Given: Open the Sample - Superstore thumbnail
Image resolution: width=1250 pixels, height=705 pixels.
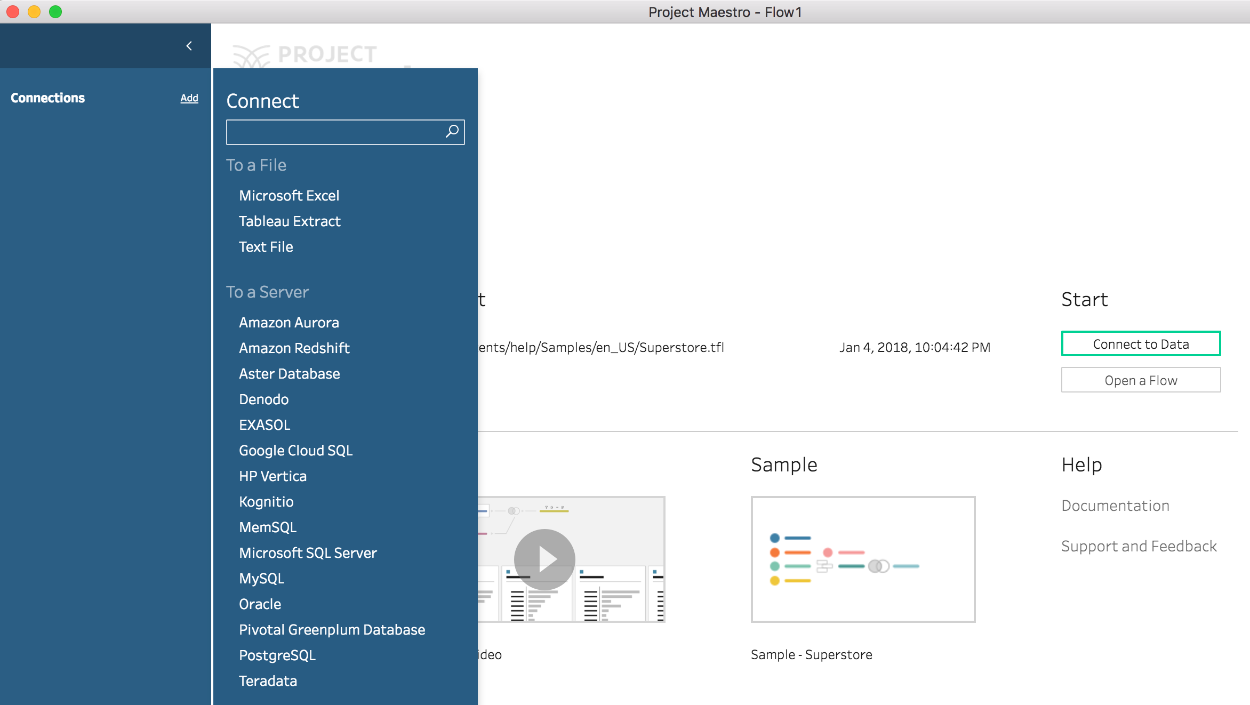Looking at the screenshot, I should pos(863,559).
